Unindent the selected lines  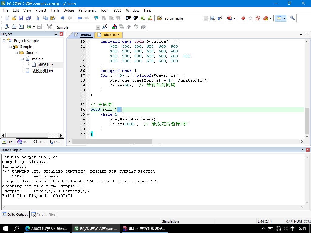135,18
